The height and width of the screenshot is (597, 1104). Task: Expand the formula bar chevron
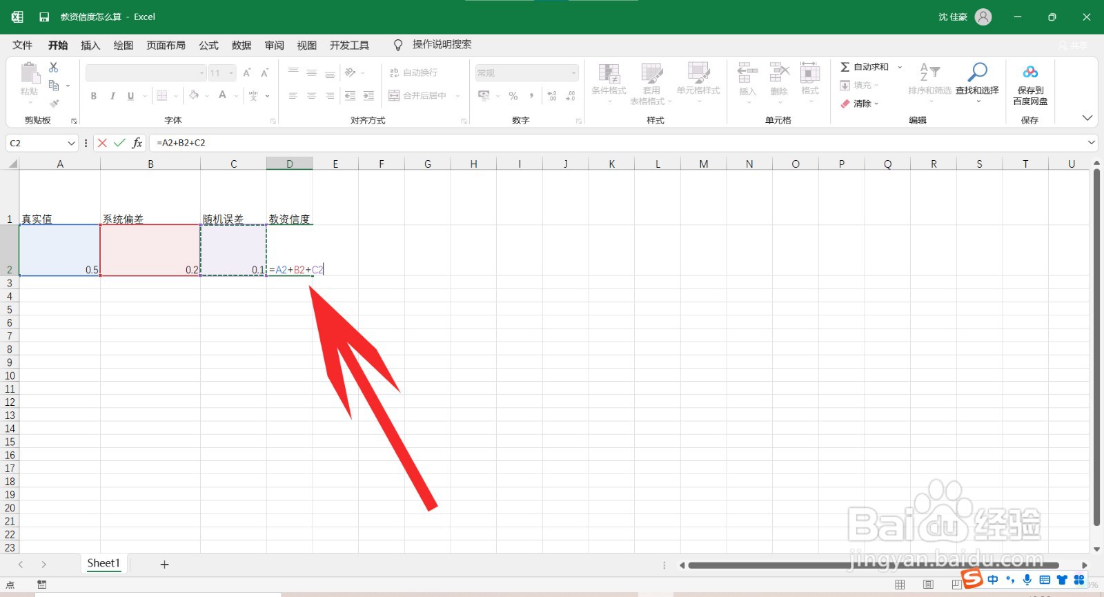pos(1092,143)
